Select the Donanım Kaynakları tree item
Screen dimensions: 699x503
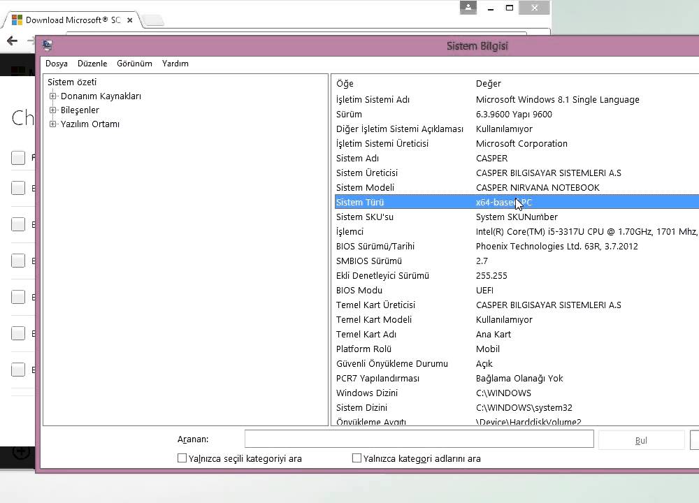(x=101, y=96)
